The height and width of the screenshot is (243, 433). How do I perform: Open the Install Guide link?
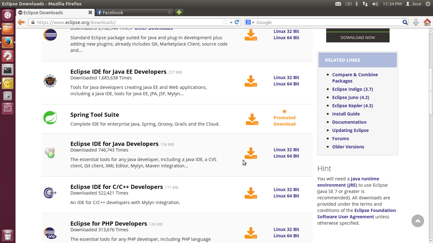tap(346, 114)
